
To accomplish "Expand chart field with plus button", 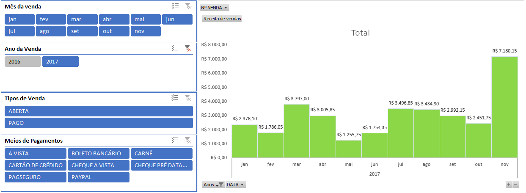I will 509,185.
